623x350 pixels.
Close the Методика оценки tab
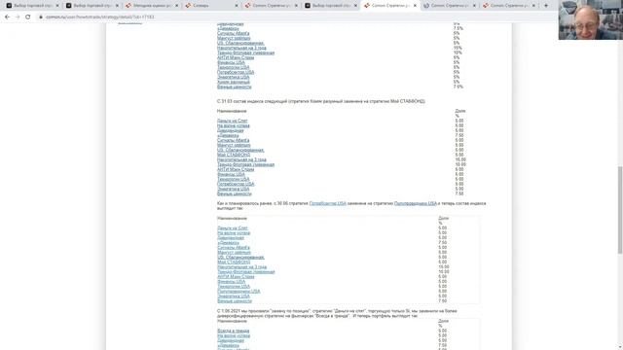pos(177,6)
